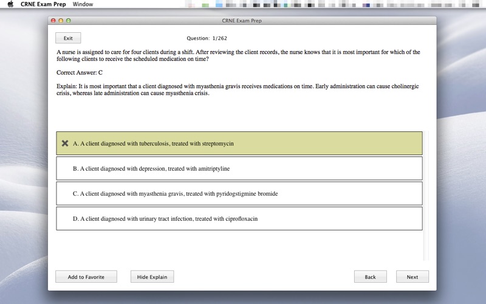
Task: Click the CRNE Exam Prep window title
Action: coord(242,21)
